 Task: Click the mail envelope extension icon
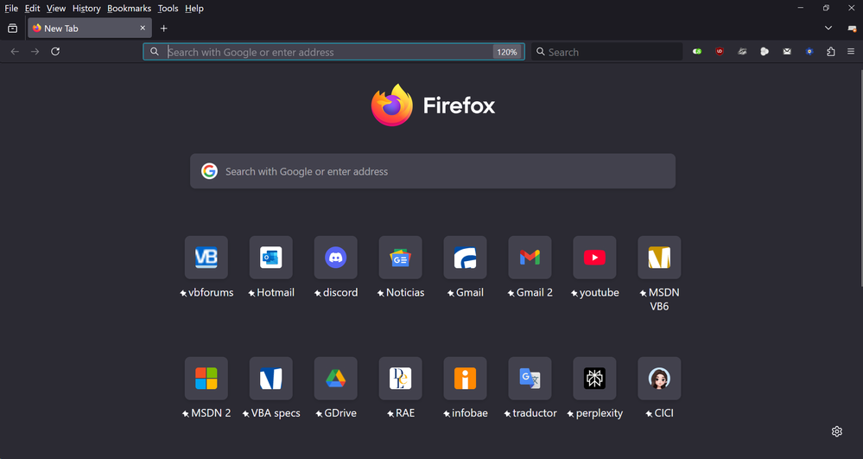point(787,52)
